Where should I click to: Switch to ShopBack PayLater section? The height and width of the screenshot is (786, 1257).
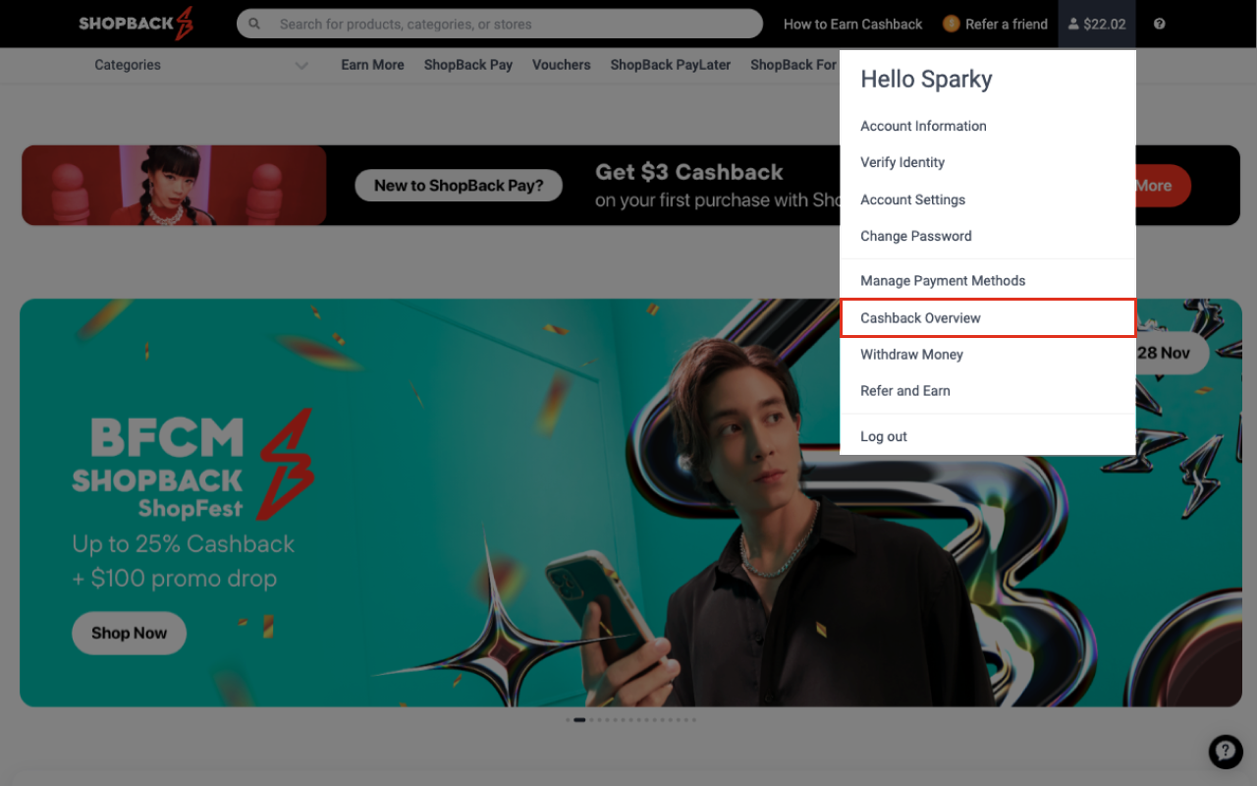tap(670, 65)
